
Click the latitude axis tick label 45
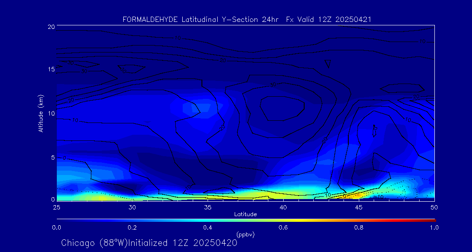pyautogui.click(x=359, y=207)
